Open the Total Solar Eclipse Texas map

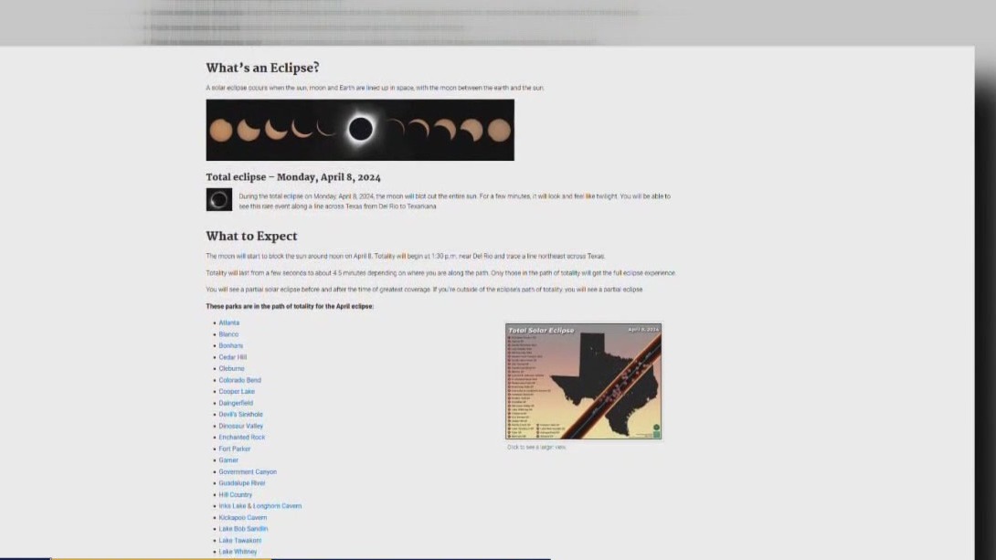pos(583,381)
